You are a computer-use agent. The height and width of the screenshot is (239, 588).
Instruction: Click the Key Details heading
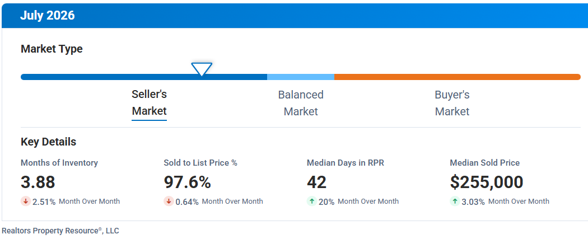click(x=48, y=142)
